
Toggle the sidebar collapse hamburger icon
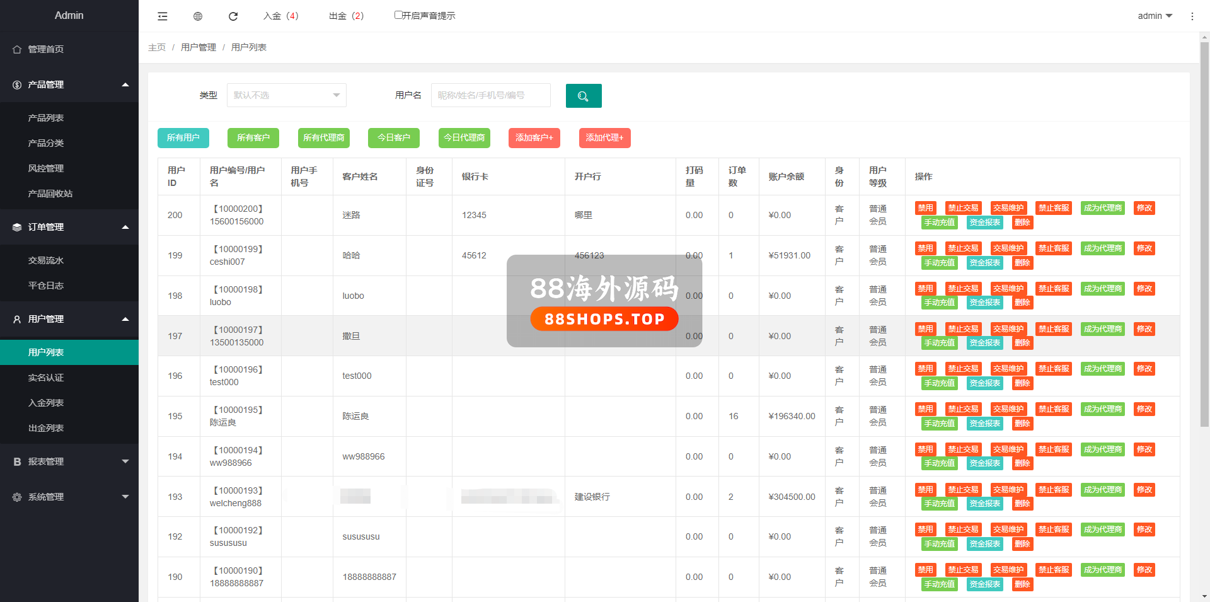pos(163,16)
